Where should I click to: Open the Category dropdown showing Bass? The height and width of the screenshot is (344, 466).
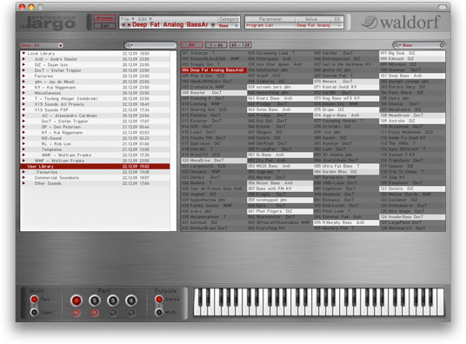[x=229, y=26]
